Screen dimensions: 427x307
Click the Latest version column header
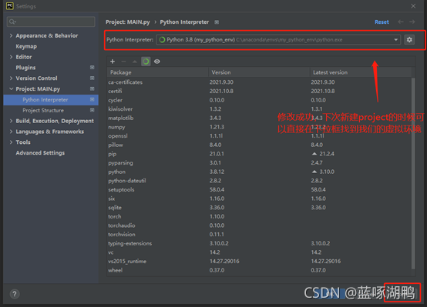coord(361,72)
